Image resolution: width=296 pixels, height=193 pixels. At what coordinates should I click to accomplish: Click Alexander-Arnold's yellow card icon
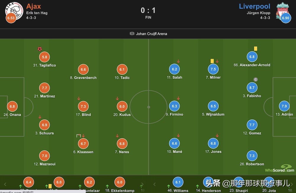(256, 49)
